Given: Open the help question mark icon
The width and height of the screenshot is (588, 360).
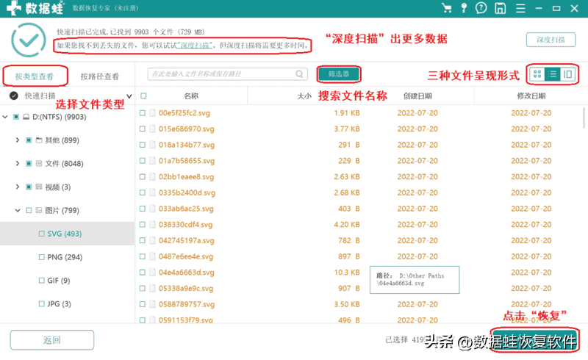Looking at the screenshot, I should [x=481, y=8].
